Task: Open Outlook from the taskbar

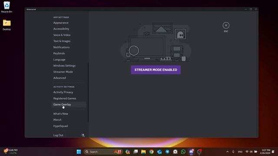Action: tap(159, 152)
